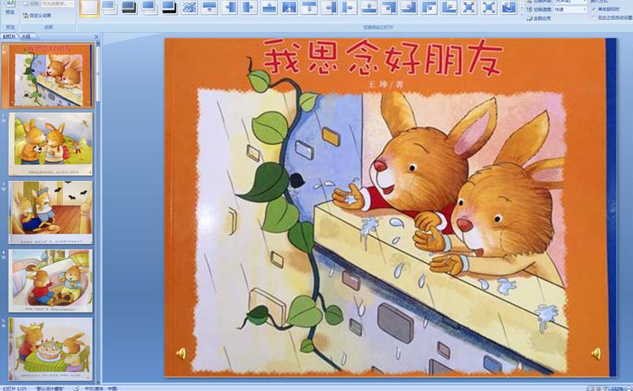Click Apply To All (全部应用) button
Image resolution: width=633 pixels, height=391 pixels.
(539, 18)
